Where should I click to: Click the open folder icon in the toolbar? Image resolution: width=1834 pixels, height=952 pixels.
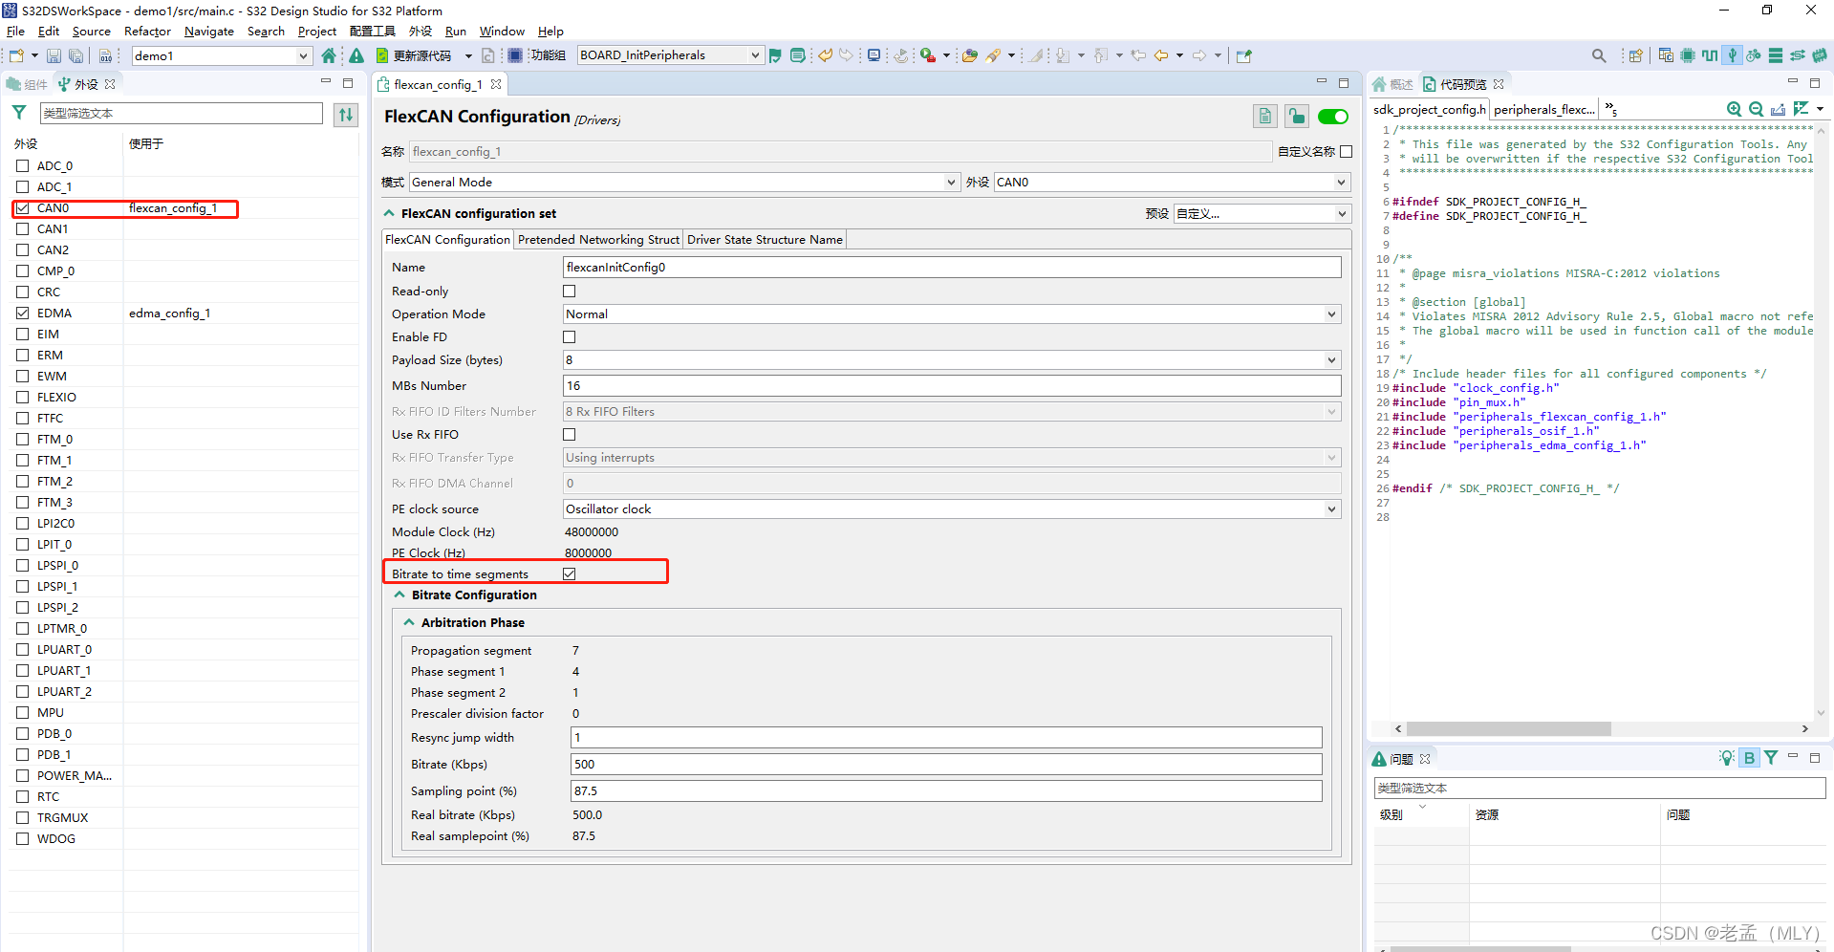(x=969, y=55)
